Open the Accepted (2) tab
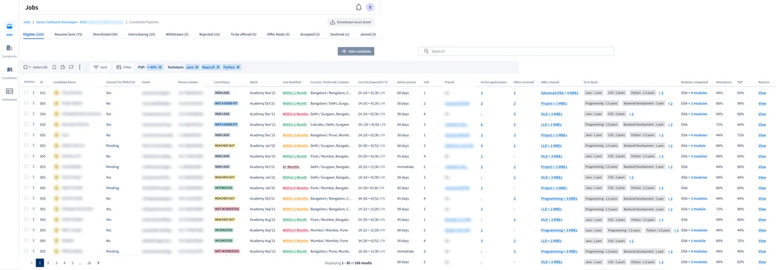776x270 pixels. [x=310, y=34]
